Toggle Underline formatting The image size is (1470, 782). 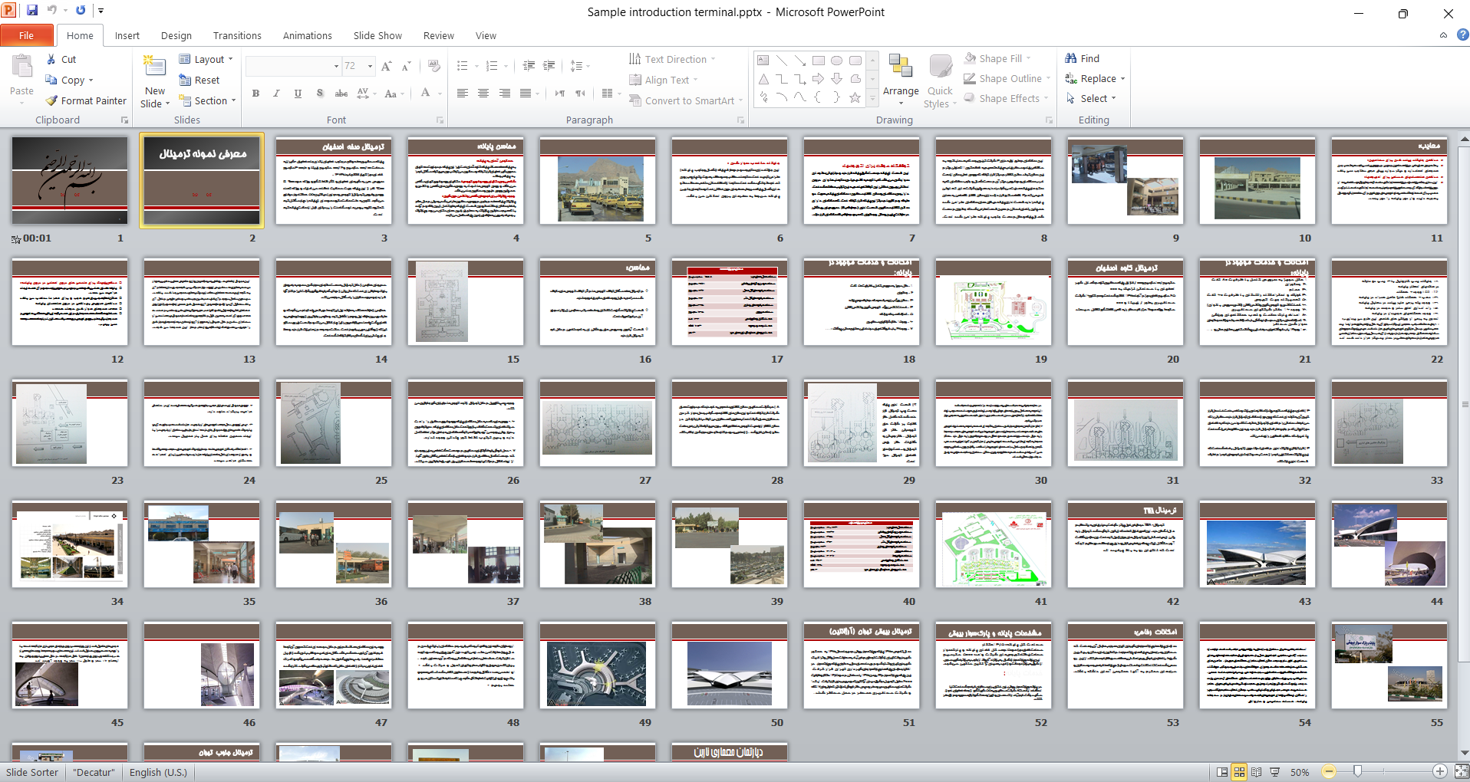tap(298, 94)
